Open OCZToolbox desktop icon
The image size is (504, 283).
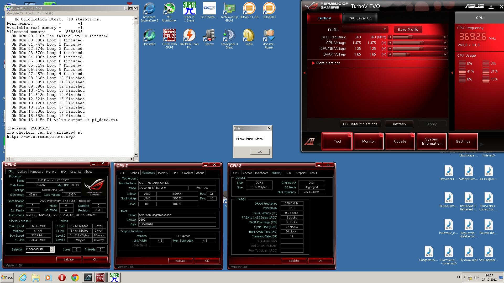click(x=209, y=10)
